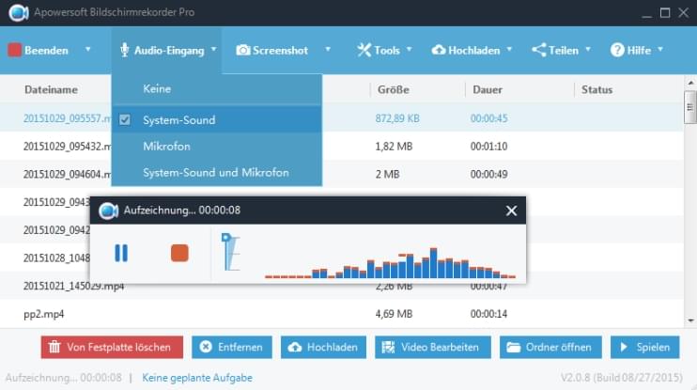
Task: Click the Hochladen cloud icon in toolbar
Action: [x=438, y=50]
